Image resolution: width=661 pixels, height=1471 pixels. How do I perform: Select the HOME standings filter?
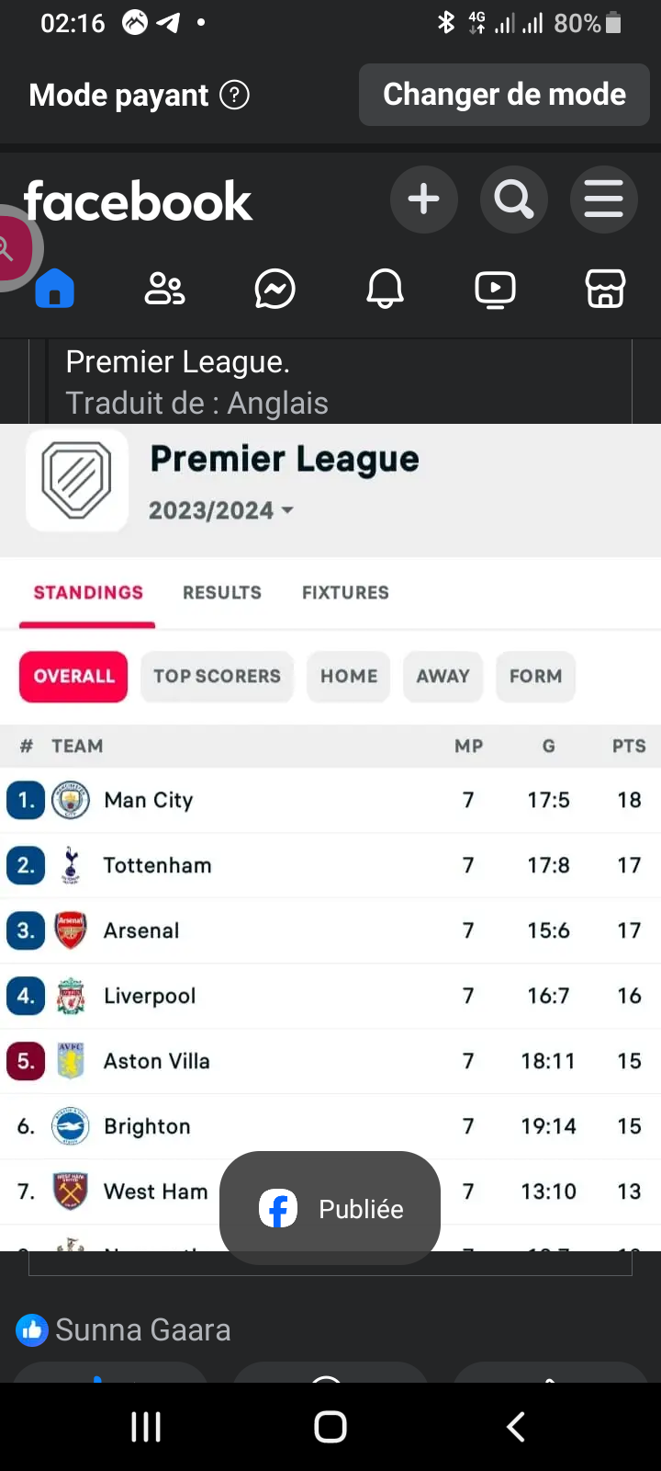coord(349,677)
